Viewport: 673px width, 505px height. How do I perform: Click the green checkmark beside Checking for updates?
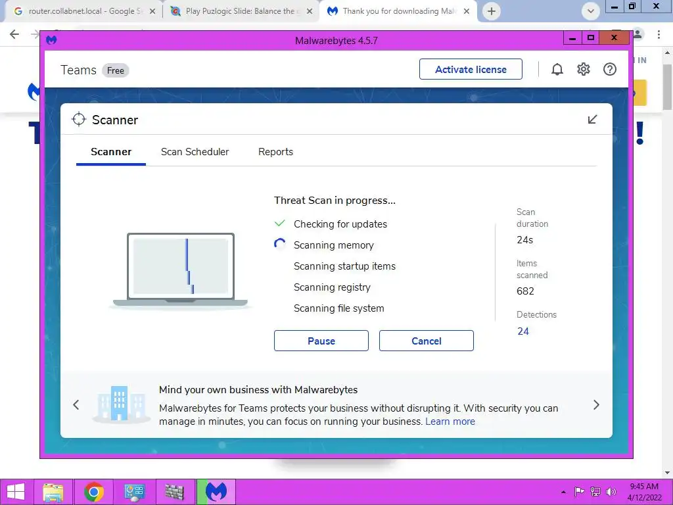279,224
